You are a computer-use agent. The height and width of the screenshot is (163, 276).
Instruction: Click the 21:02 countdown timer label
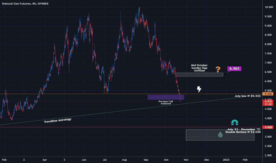click(268, 104)
